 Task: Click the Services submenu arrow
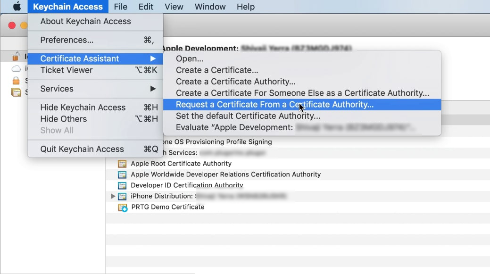point(153,89)
